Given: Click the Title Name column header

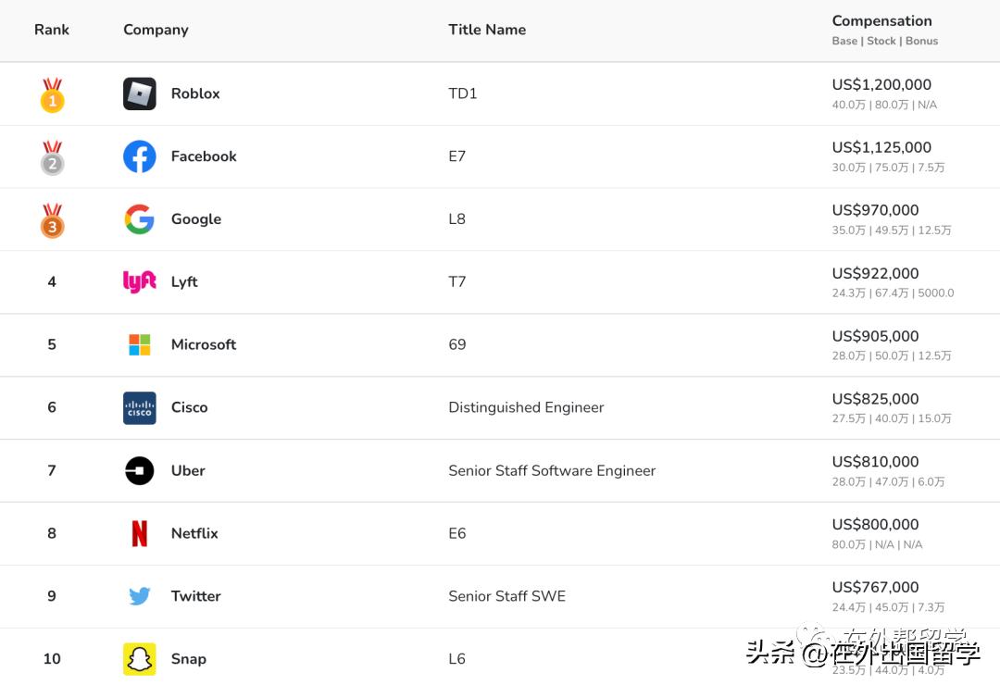Looking at the screenshot, I should [487, 30].
